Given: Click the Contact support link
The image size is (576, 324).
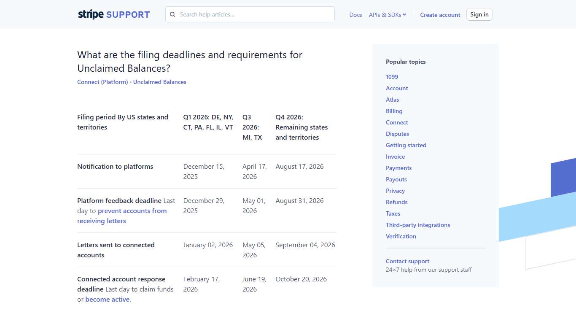Looking at the screenshot, I should (407, 261).
